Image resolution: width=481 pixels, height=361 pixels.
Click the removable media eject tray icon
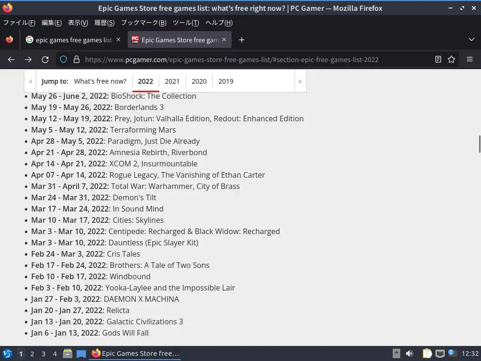click(x=396, y=353)
